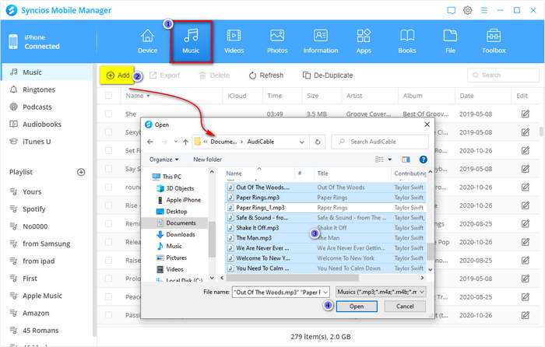Select Apple iPhone in dialog tree
Image resolution: width=545 pixels, height=347 pixels.
[183, 200]
